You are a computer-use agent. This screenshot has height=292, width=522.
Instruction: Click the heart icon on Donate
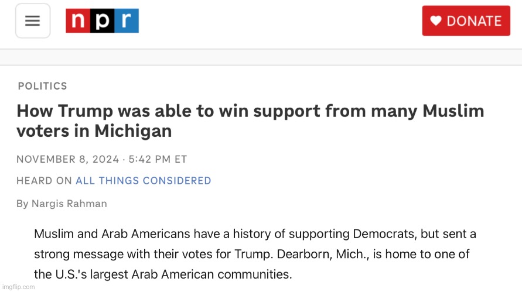pos(436,21)
